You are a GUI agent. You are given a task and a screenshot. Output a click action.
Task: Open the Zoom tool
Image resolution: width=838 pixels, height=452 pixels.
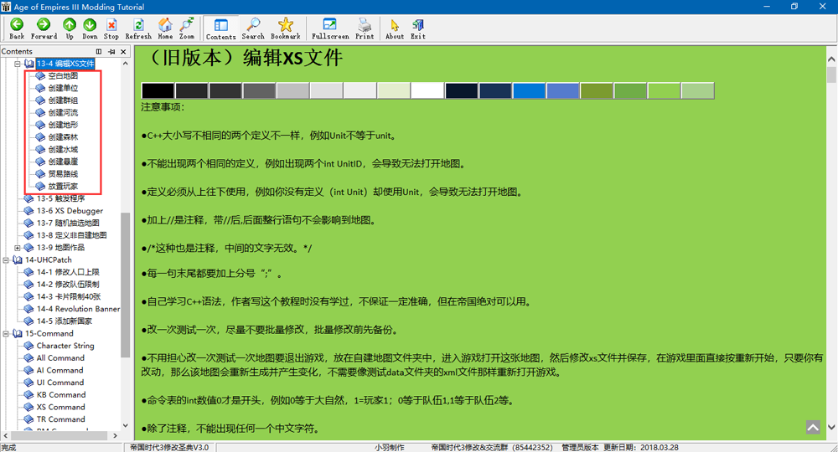(x=187, y=28)
